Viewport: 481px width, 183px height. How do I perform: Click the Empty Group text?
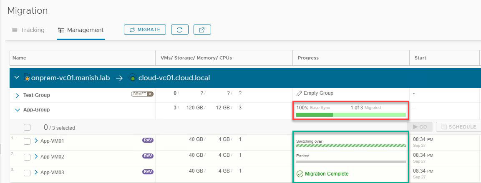point(318,93)
